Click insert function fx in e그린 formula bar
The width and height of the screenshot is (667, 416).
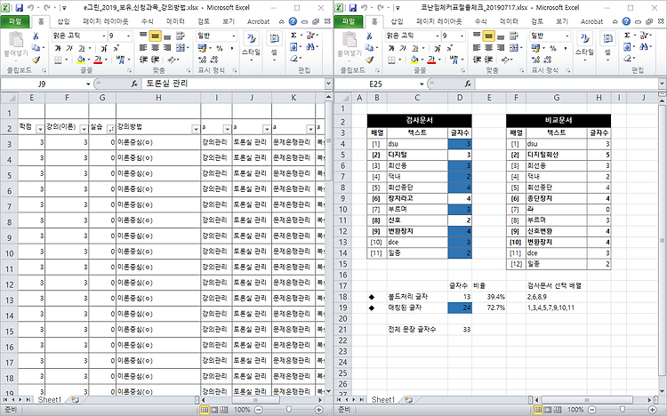(134, 84)
